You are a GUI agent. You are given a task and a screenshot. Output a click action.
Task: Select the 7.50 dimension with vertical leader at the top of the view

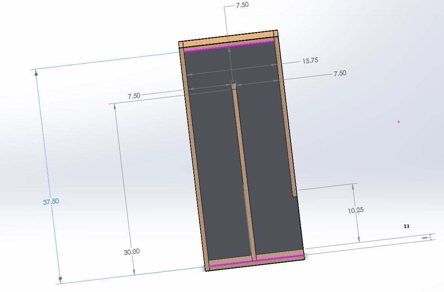[242, 4]
